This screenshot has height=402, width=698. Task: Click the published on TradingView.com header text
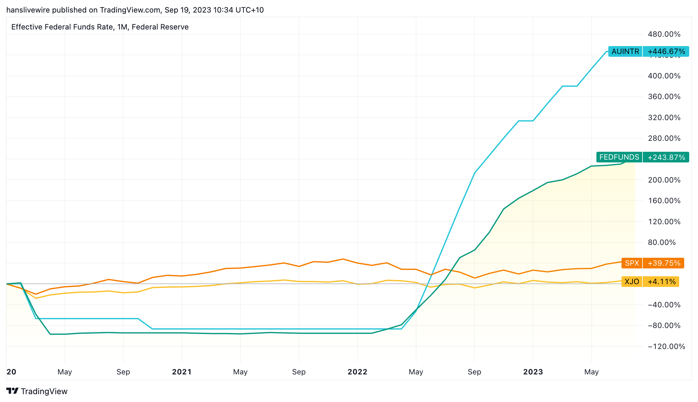tap(135, 10)
